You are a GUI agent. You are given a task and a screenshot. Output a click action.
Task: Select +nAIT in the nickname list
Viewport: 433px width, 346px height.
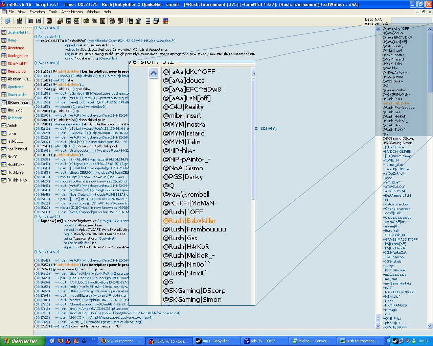pos(388,288)
